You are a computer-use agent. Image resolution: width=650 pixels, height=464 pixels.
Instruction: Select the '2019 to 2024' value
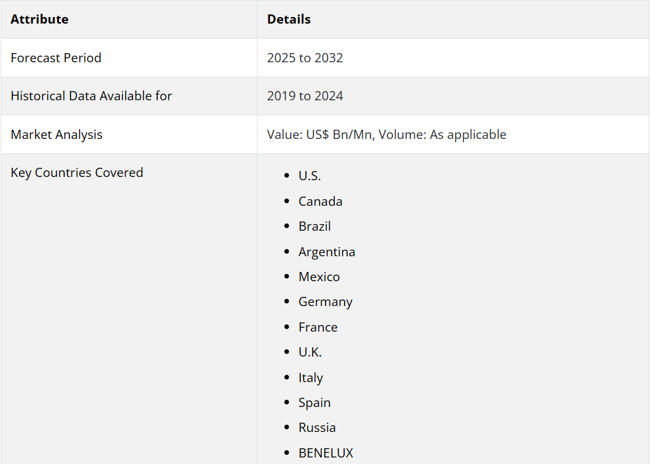pos(305,96)
